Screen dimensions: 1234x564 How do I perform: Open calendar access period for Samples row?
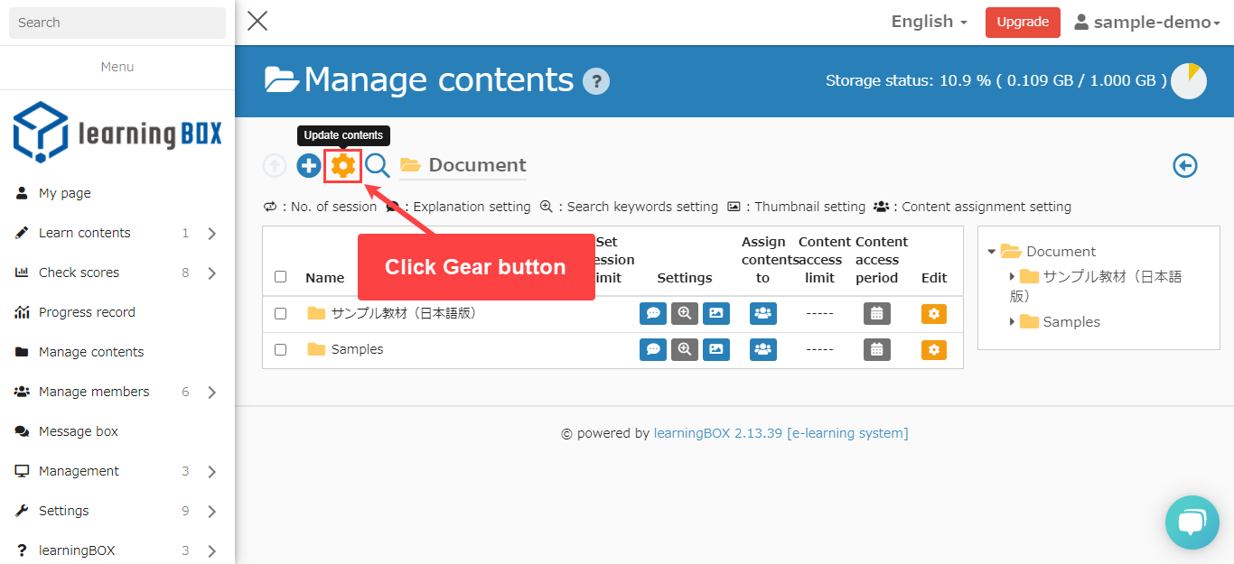[876, 349]
